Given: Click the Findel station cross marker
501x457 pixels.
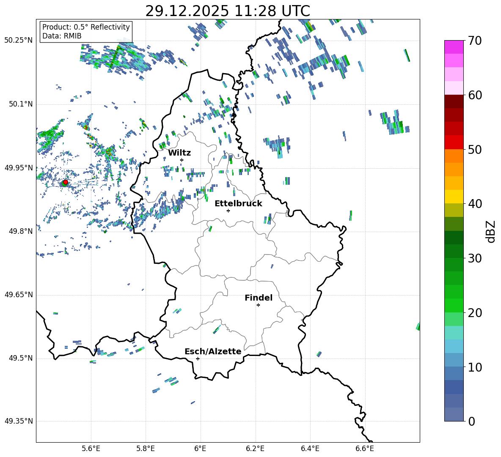Looking at the screenshot, I should pos(258,305).
